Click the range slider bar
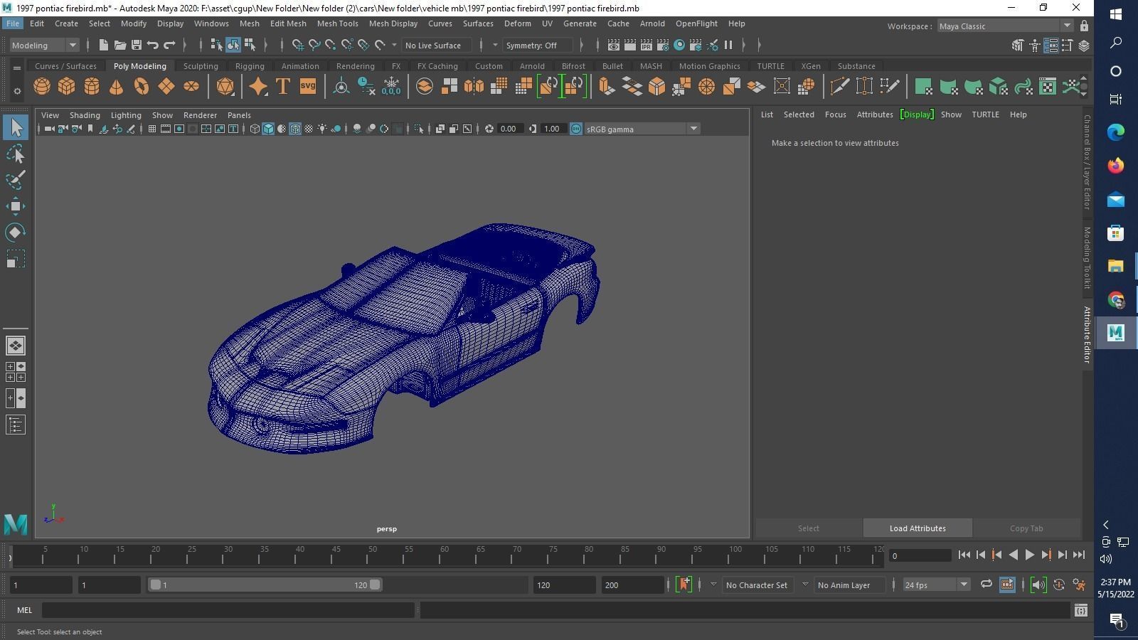 [x=265, y=585]
